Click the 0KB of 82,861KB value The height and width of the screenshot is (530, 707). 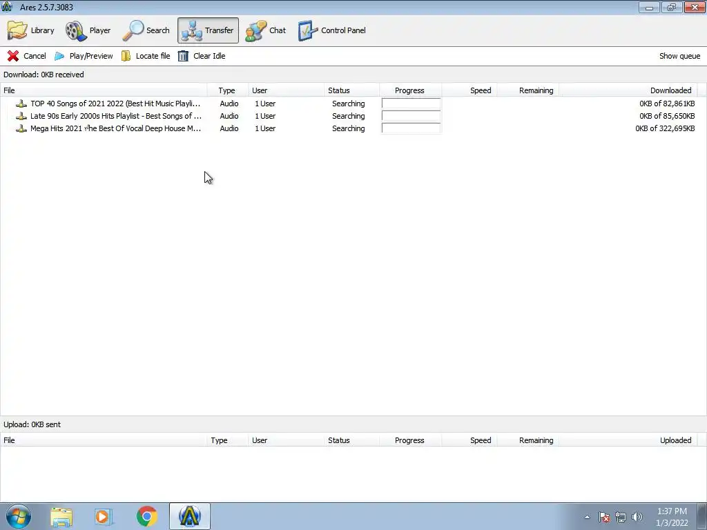667,104
